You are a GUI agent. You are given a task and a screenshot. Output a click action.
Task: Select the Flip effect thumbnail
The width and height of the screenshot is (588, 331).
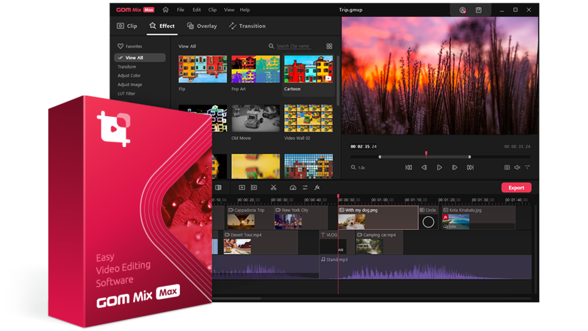coord(203,69)
